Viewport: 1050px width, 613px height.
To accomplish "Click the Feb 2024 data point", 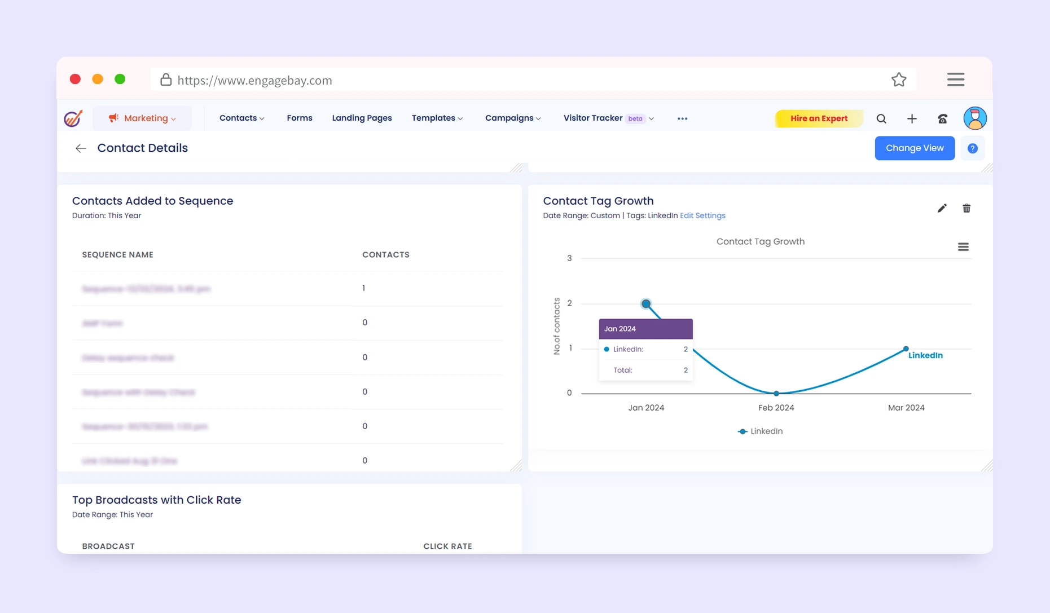I will [x=776, y=393].
